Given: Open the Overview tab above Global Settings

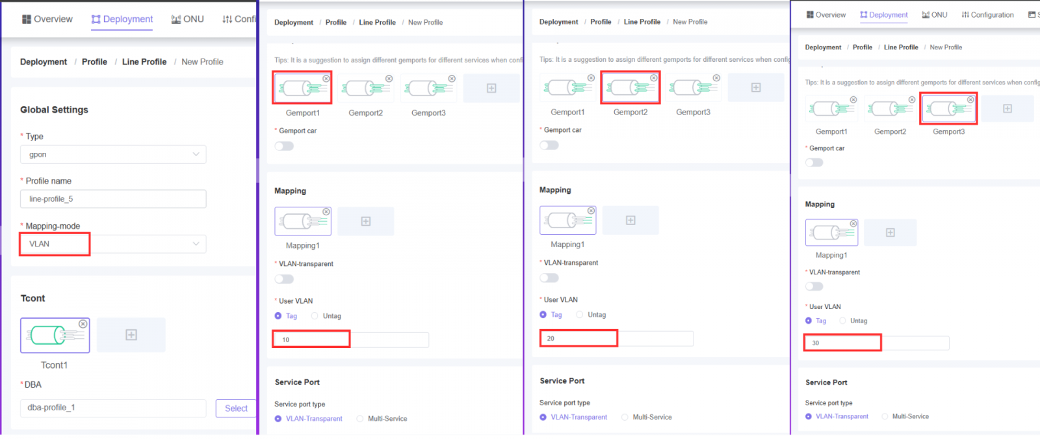Looking at the screenshot, I should 47,20.
